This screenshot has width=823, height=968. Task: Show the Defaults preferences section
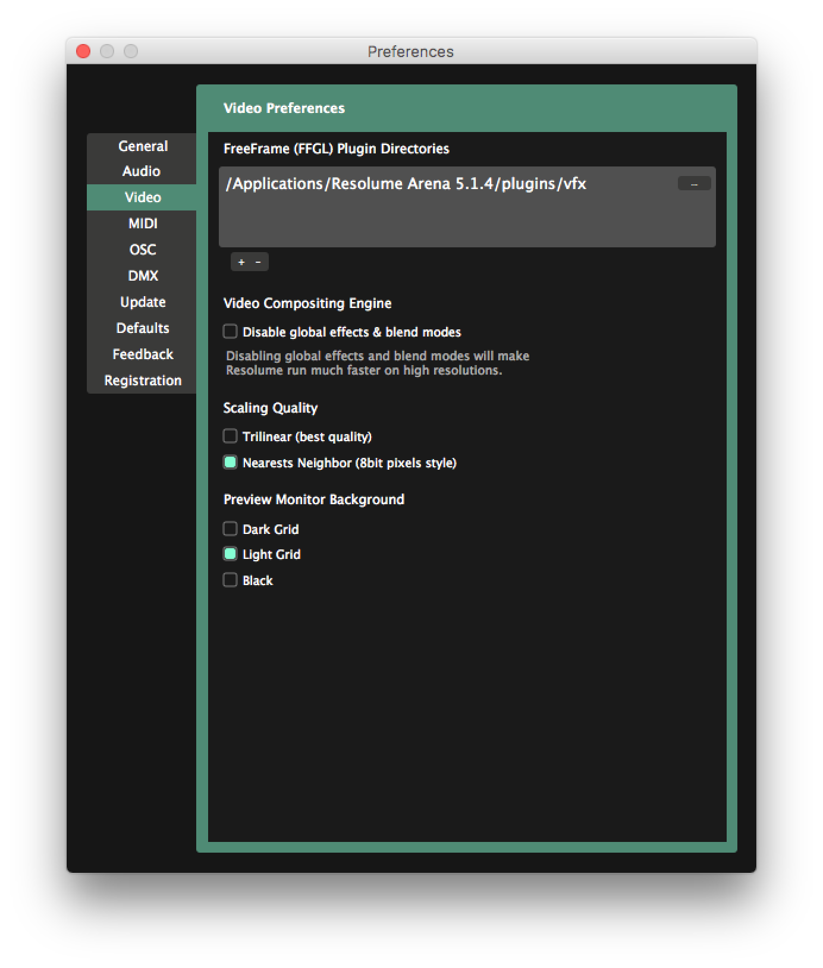143,328
